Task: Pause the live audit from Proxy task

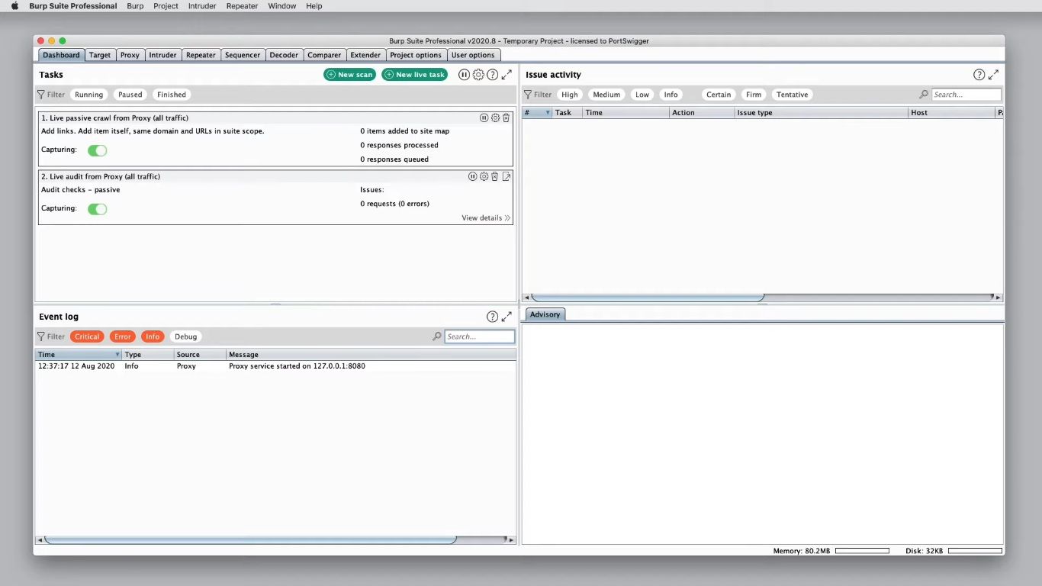Action: (472, 176)
